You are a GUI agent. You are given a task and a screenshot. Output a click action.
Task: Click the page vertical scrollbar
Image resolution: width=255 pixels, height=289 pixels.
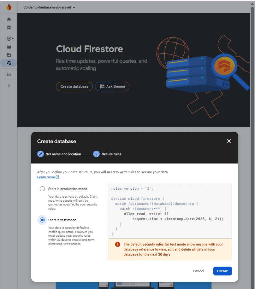pyautogui.click(x=252, y=147)
